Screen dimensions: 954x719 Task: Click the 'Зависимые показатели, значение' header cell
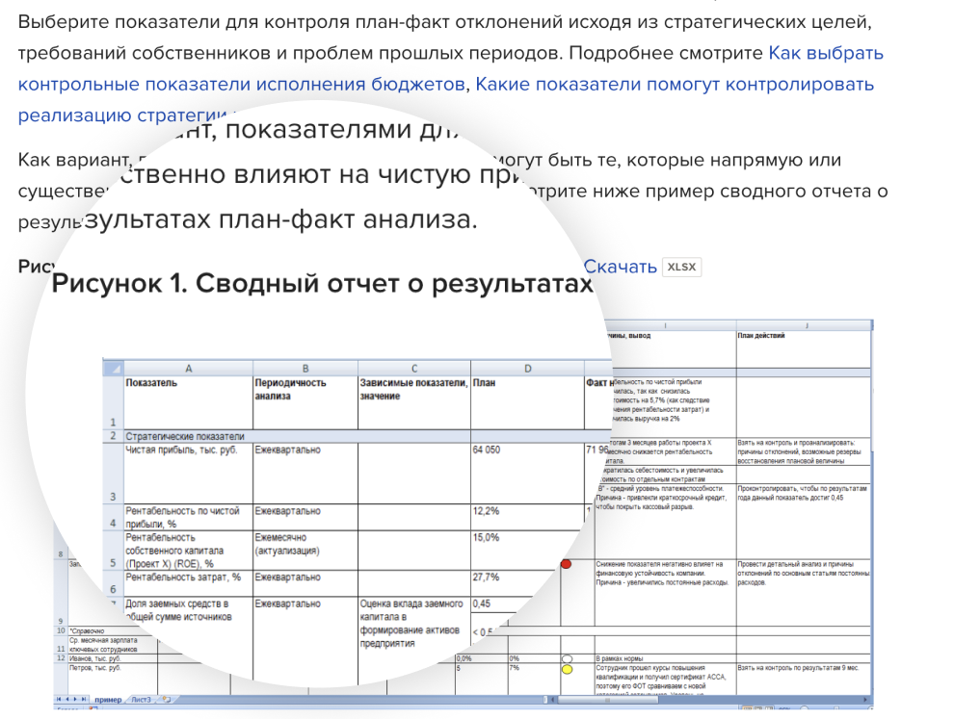[414, 402]
